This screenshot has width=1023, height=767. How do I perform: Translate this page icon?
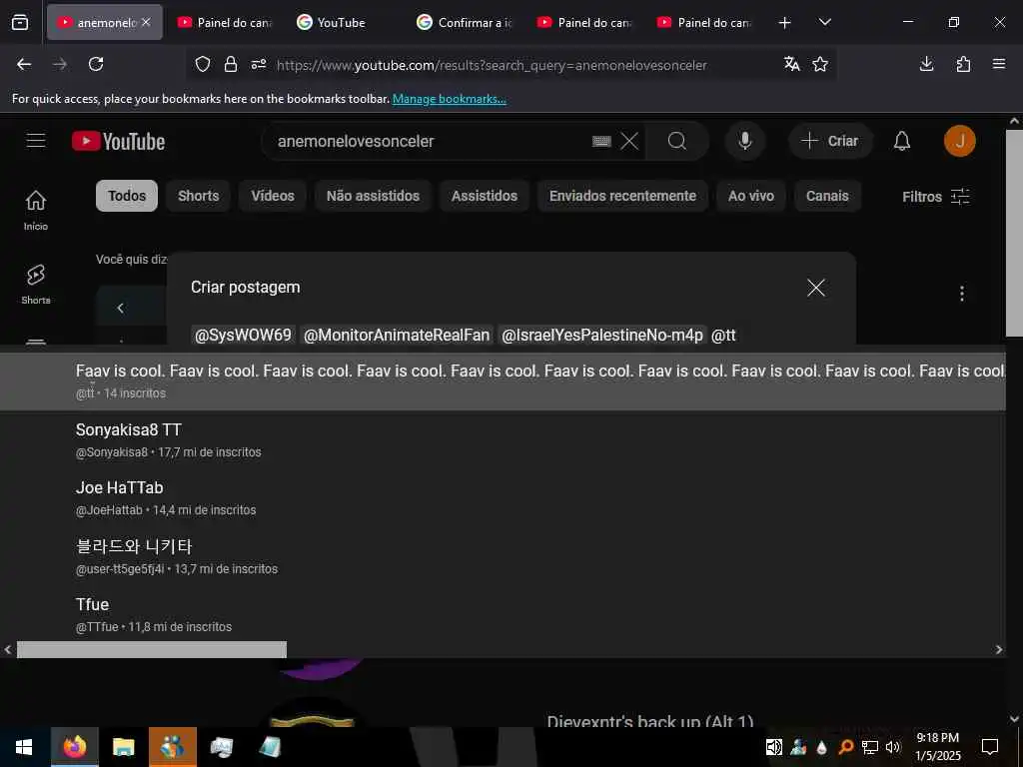pyautogui.click(x=792, y=64)
